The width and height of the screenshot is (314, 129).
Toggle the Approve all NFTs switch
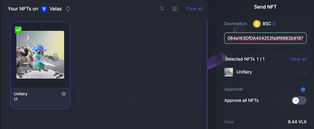(299, 100)
